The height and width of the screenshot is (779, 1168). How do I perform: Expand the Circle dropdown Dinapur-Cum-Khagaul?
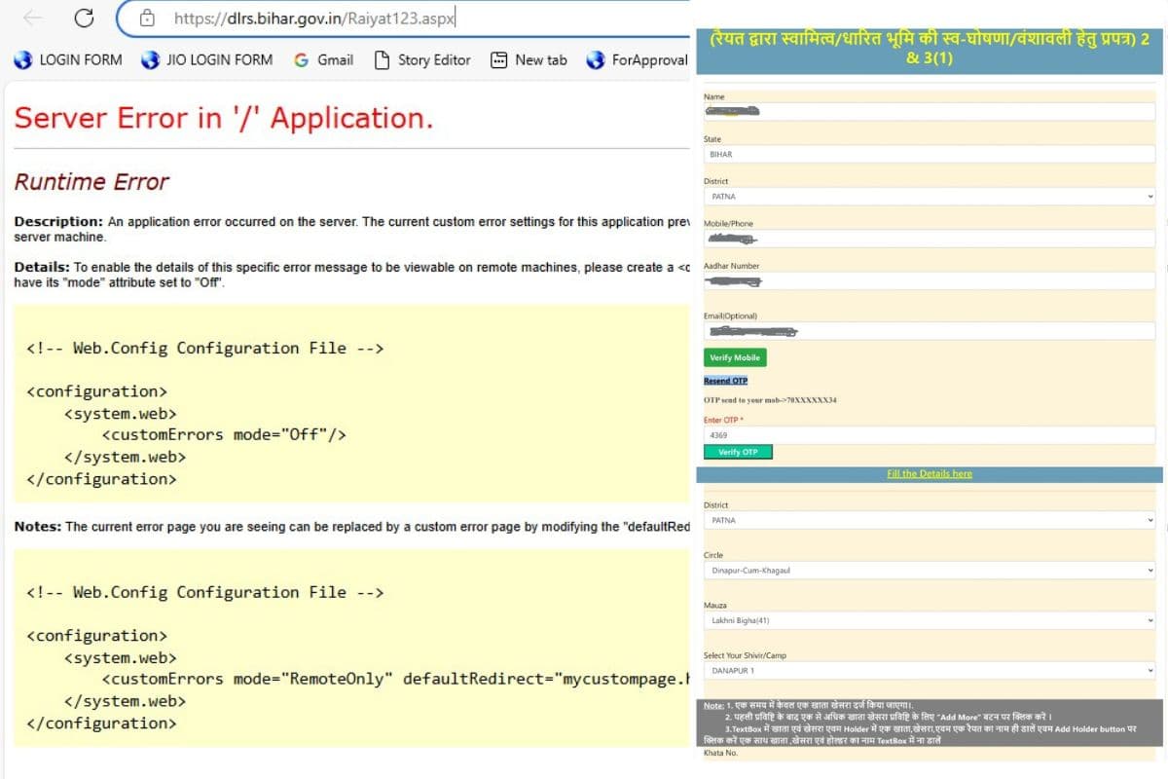(929, 570)
